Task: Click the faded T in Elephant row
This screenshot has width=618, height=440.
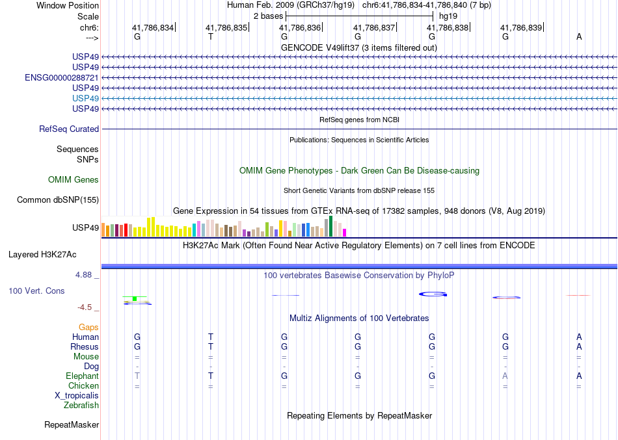Action: pyautogui.click(x=137, y=376)
